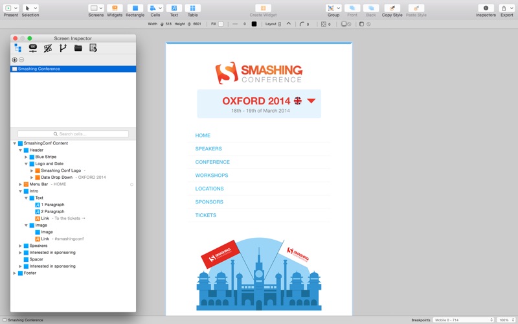Click the SPONSORS menu item on canvas

[x=209, y=202]
